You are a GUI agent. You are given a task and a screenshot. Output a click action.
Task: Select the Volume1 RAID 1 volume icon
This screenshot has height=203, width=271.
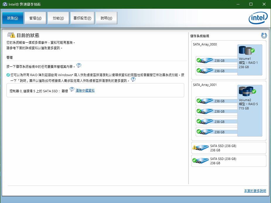click(x=246, y=50)
